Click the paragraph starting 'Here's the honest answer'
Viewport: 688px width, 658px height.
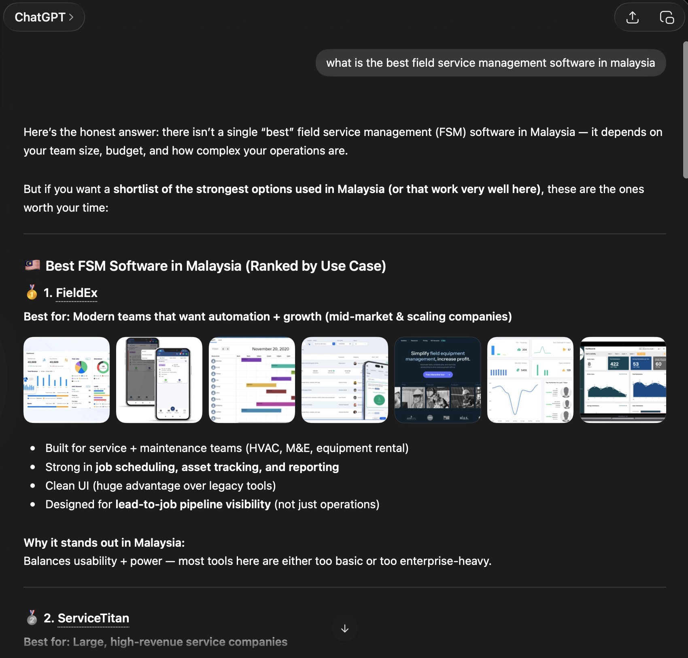pos(343,141)
